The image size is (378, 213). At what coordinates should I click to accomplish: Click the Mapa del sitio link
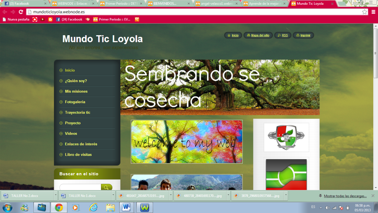(x=260, y=35)
